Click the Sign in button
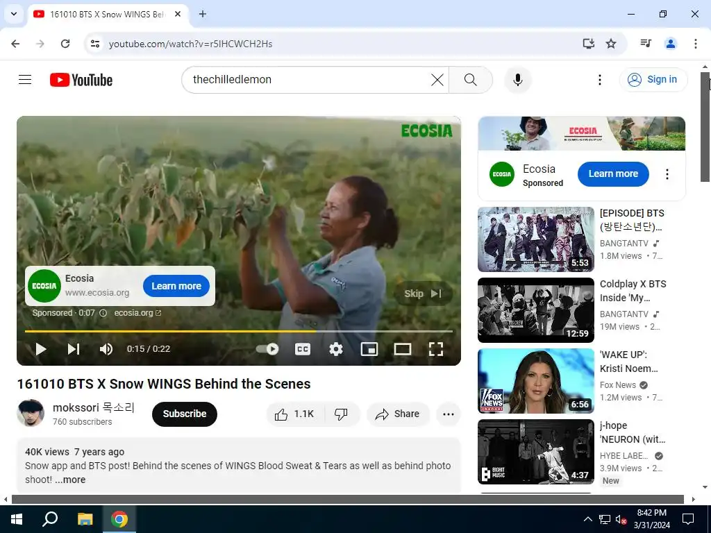This screenshot has height=533, width=711. click(x=653, y=79)
